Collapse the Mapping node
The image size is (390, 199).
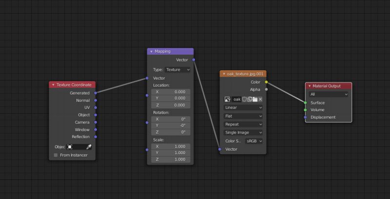(x=151, y=52)
